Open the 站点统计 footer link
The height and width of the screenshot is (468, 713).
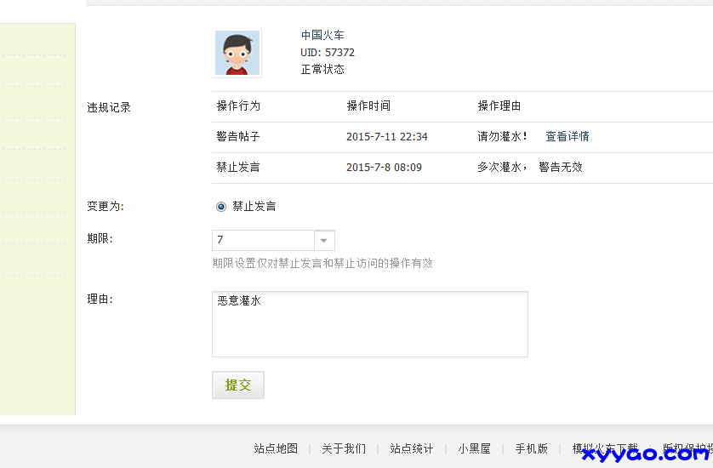[412, 448]
